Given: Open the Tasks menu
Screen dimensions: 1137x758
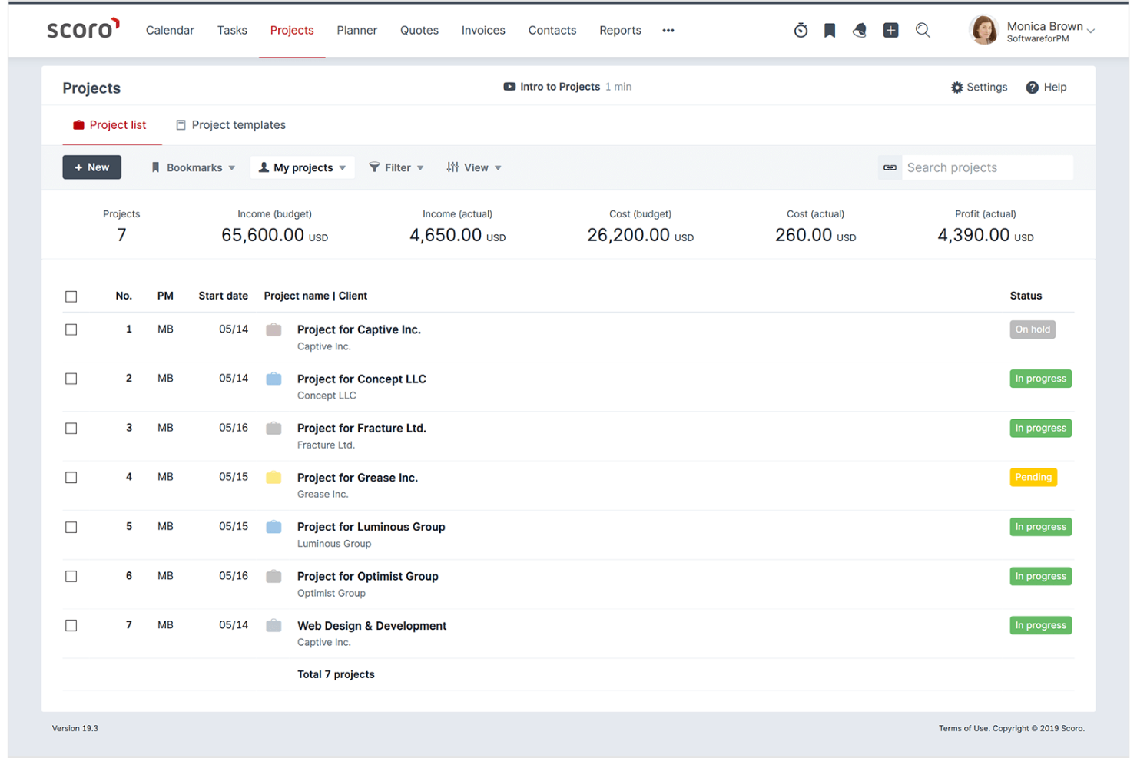Looking at the screenshot, I should tap(232, 30).
